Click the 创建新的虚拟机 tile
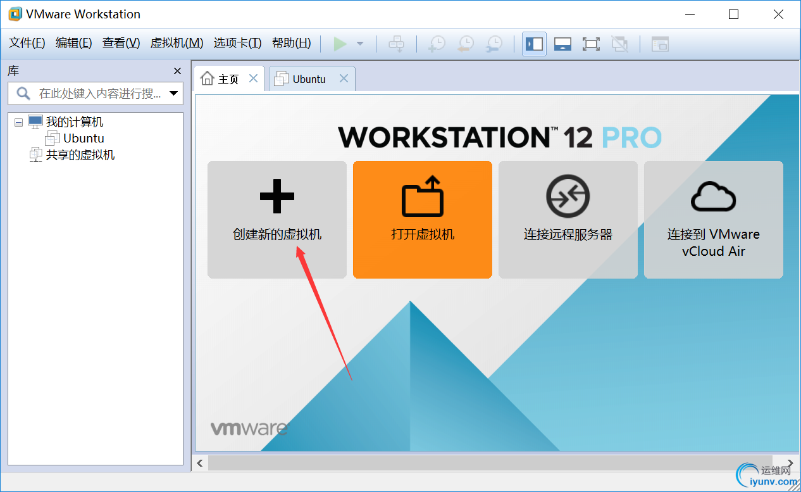Screen dimensions: 801x492 (x=277, y=220)
